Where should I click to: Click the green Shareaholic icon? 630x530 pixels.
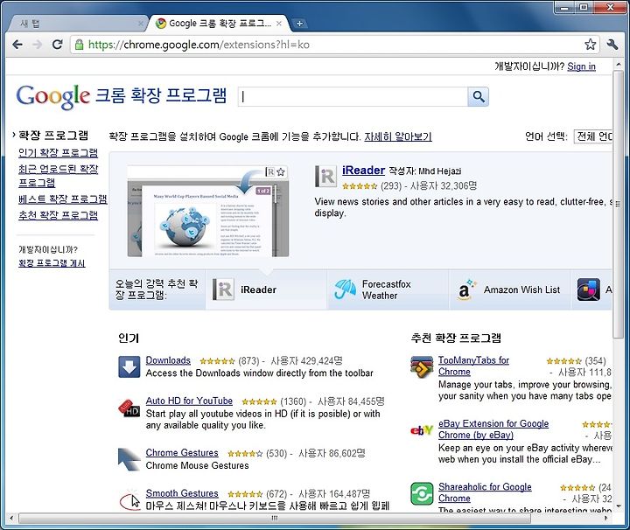(x=422, y=493)
